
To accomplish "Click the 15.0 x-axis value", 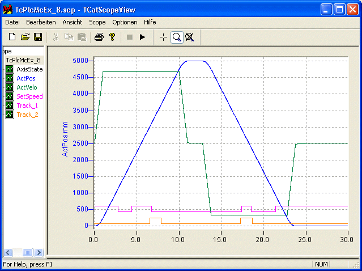I will pos(220,240).
